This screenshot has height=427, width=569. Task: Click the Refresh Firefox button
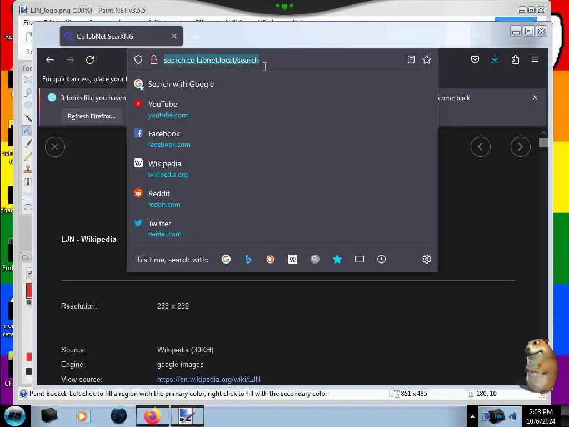(x=92, y=116)
